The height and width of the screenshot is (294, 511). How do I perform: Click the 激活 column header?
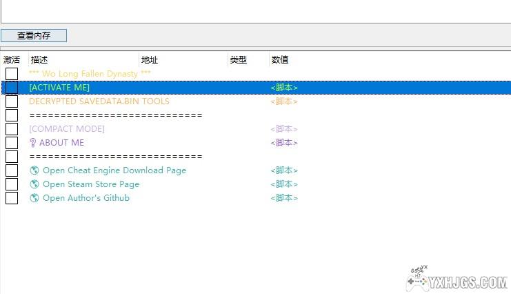[12, 60]
